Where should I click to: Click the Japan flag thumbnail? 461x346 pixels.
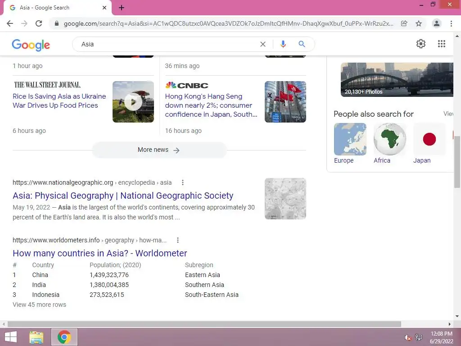[x=429, y=139]
